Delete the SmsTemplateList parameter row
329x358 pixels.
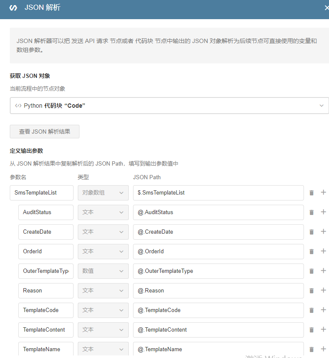[312, 193]
